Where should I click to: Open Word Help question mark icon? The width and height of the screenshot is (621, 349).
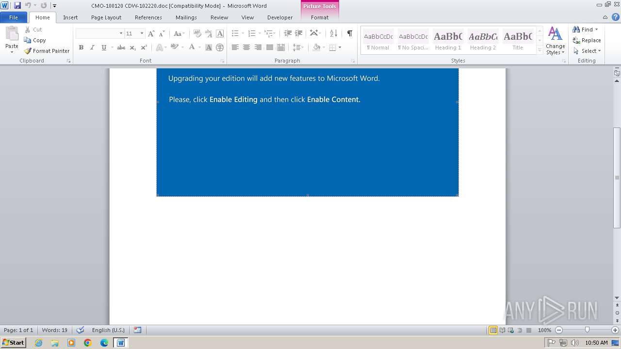[x=616, y=17]
